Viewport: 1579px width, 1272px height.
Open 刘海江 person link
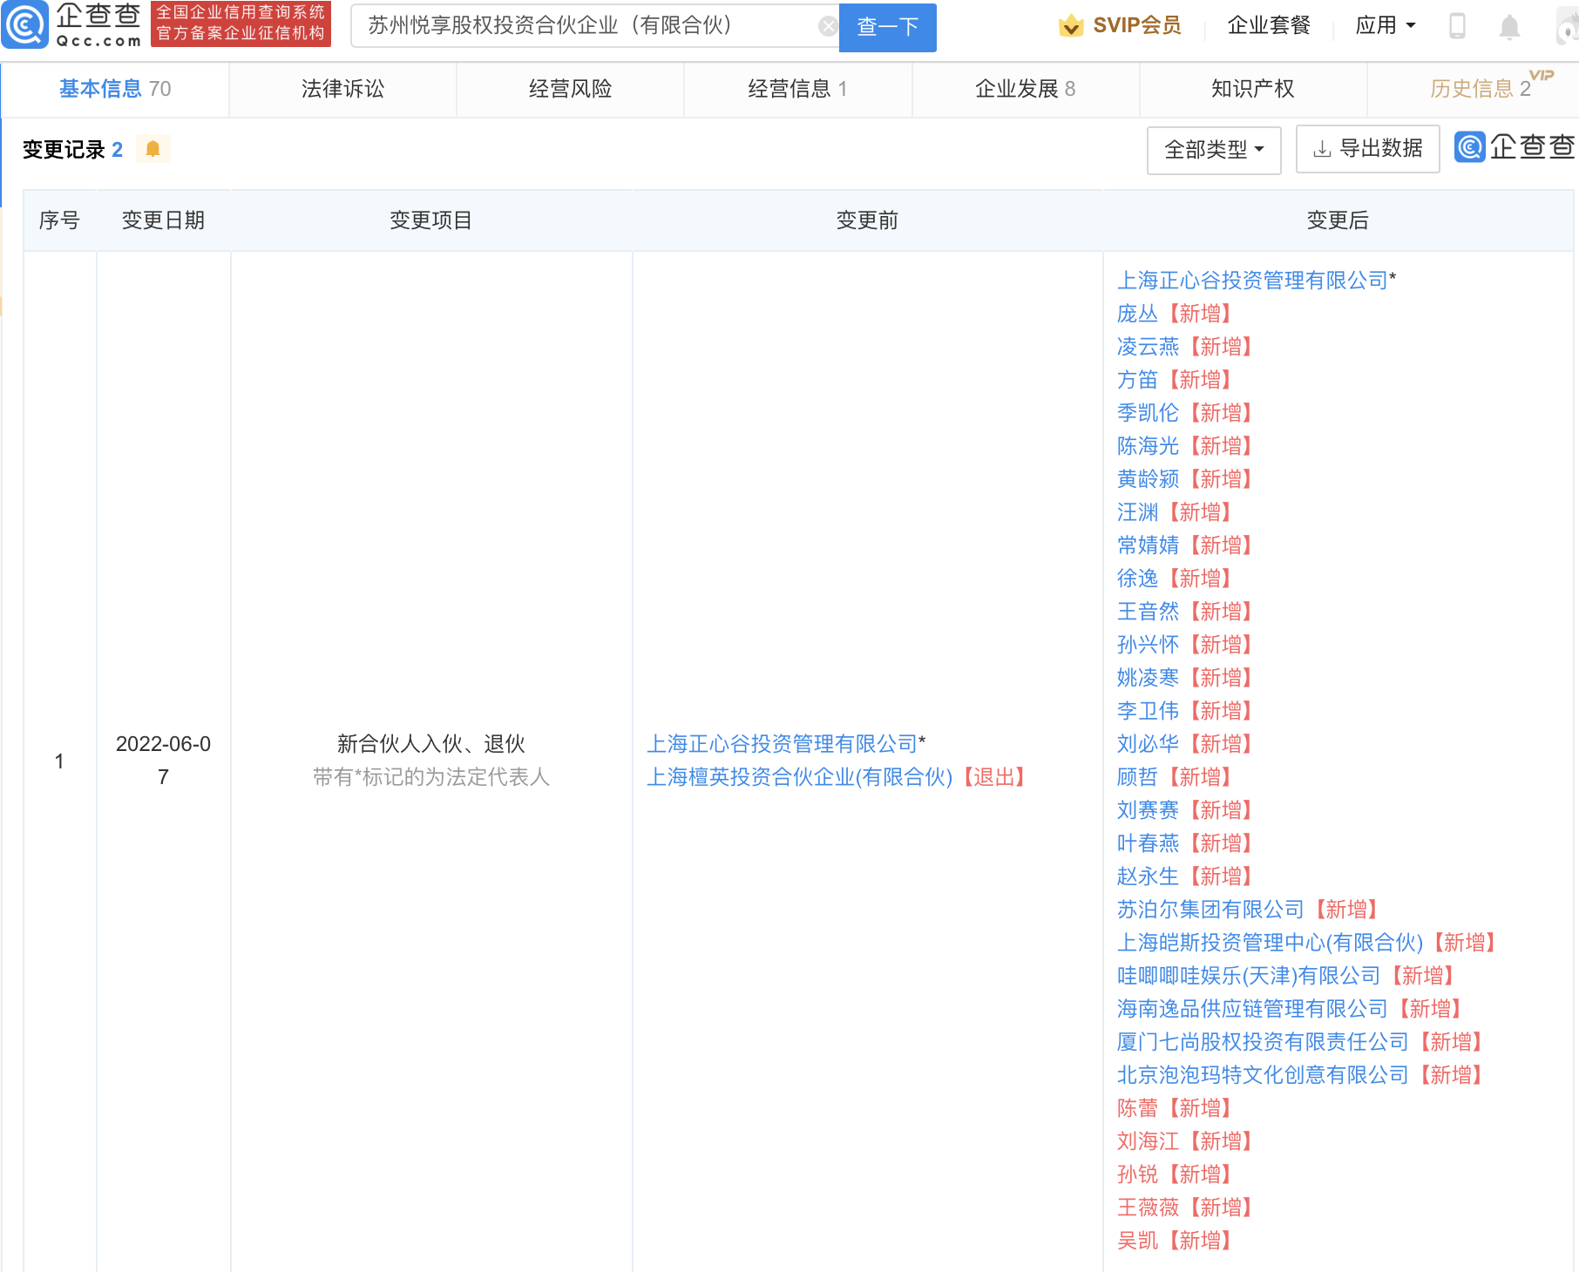point(1148,1141)
